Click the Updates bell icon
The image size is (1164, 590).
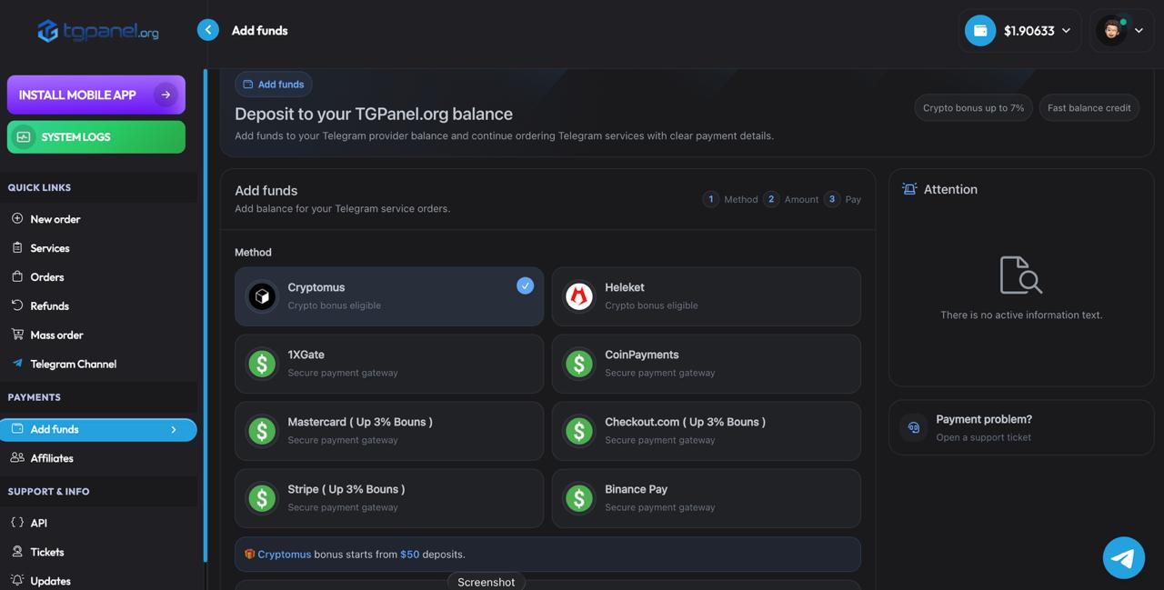coord(17,580)
